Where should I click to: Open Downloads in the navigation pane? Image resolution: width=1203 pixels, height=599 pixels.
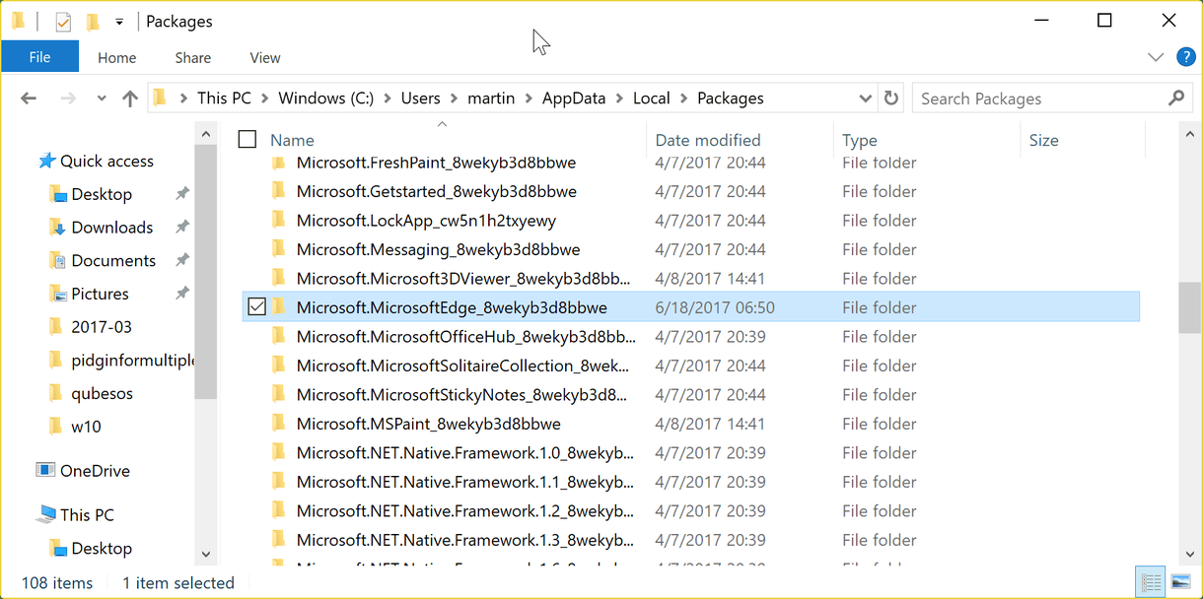click(112, 228)
